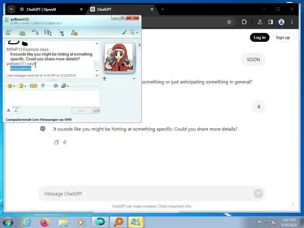
Task: Change font with the AB icon
Action: coord(56,86)
